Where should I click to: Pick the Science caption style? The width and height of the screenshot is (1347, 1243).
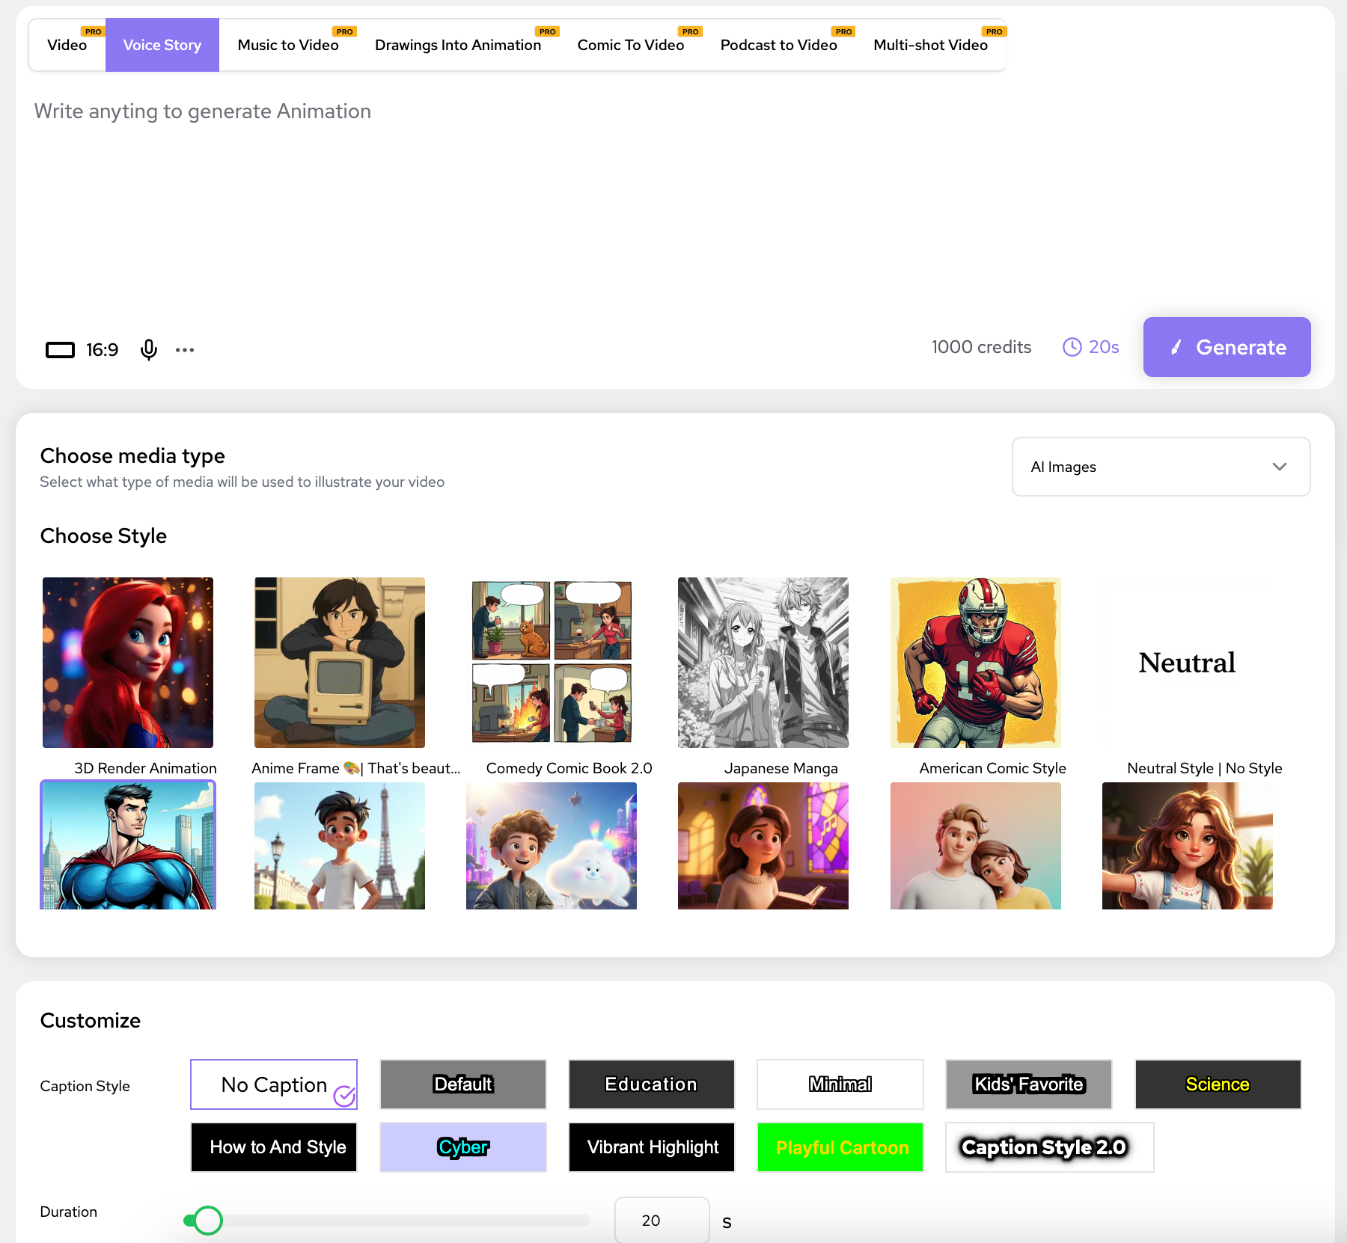coord(1218,1084)
